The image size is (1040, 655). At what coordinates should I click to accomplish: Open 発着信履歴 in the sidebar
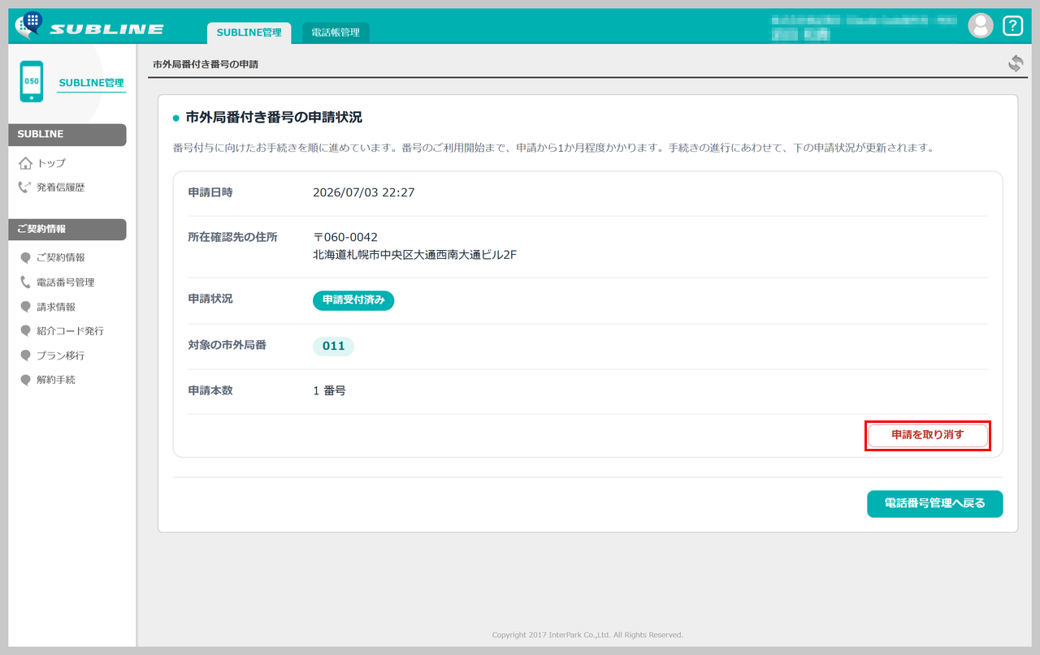60,187
